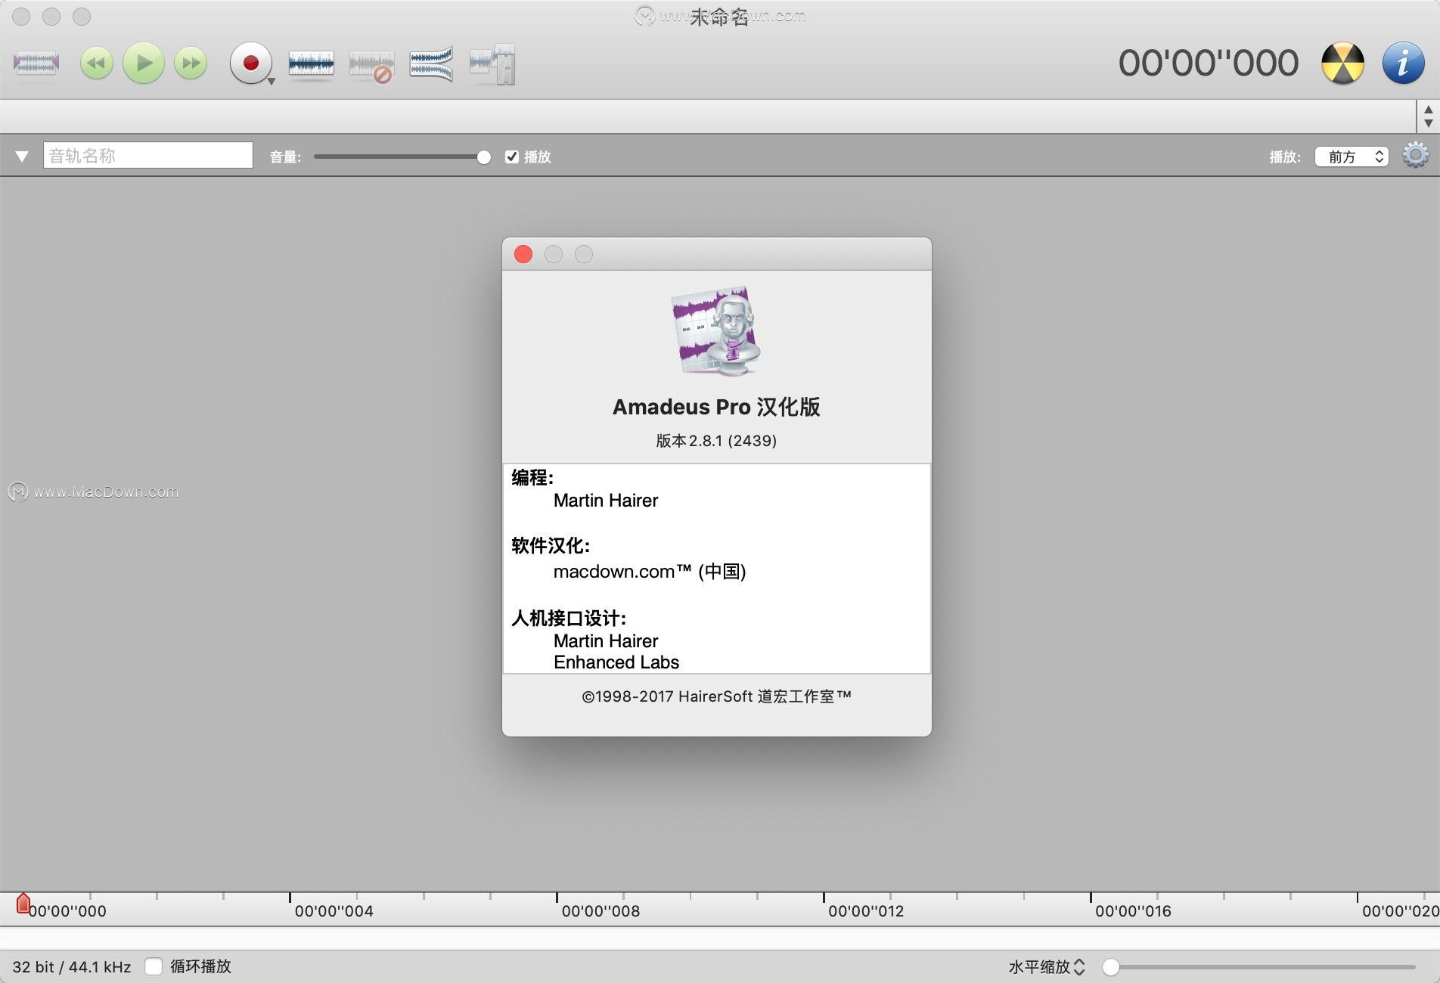The image size is (1440, 983).
Task: Click the 未命名 window title
Action: pyautogui.click(x=719, y=17)
